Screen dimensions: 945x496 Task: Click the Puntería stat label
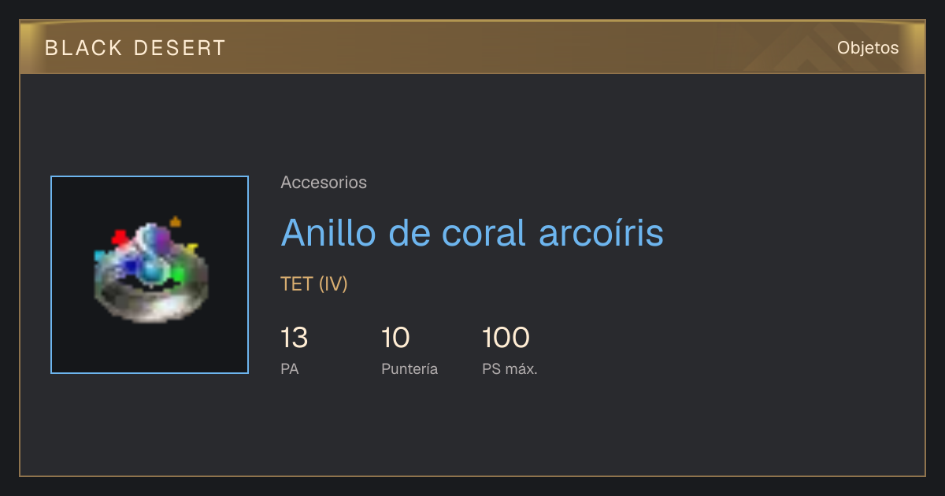click(x=409, y=368)
